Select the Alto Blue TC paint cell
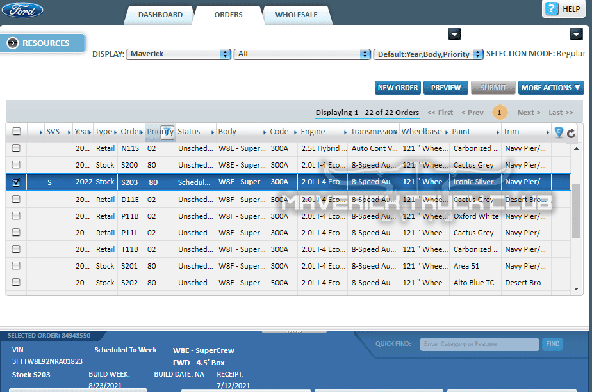Viewport: 592px width, 392px height. pos(477,282)
